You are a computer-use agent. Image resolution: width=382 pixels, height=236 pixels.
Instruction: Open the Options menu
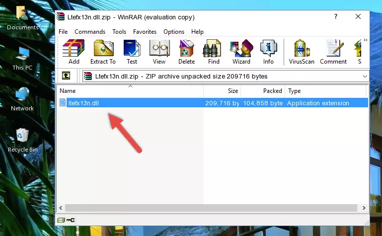(x=174, y=32)
